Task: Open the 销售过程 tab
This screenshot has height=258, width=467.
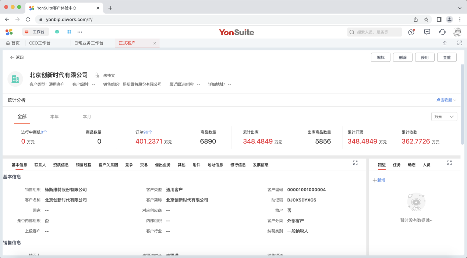Action: click(84, 165)
